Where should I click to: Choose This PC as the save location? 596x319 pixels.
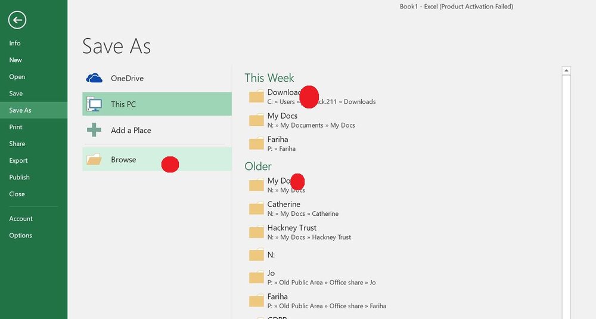pyautogui.click(x=157, y=104)
